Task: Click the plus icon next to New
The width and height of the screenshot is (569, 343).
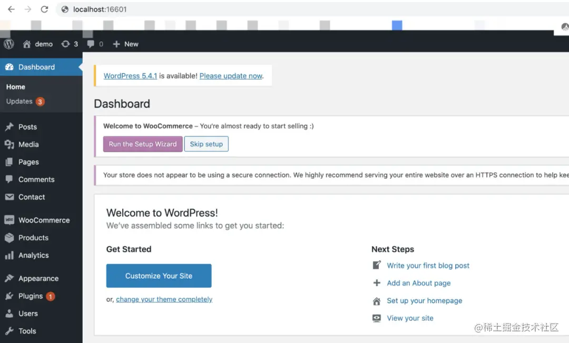Action: click(x=116, y=44)
